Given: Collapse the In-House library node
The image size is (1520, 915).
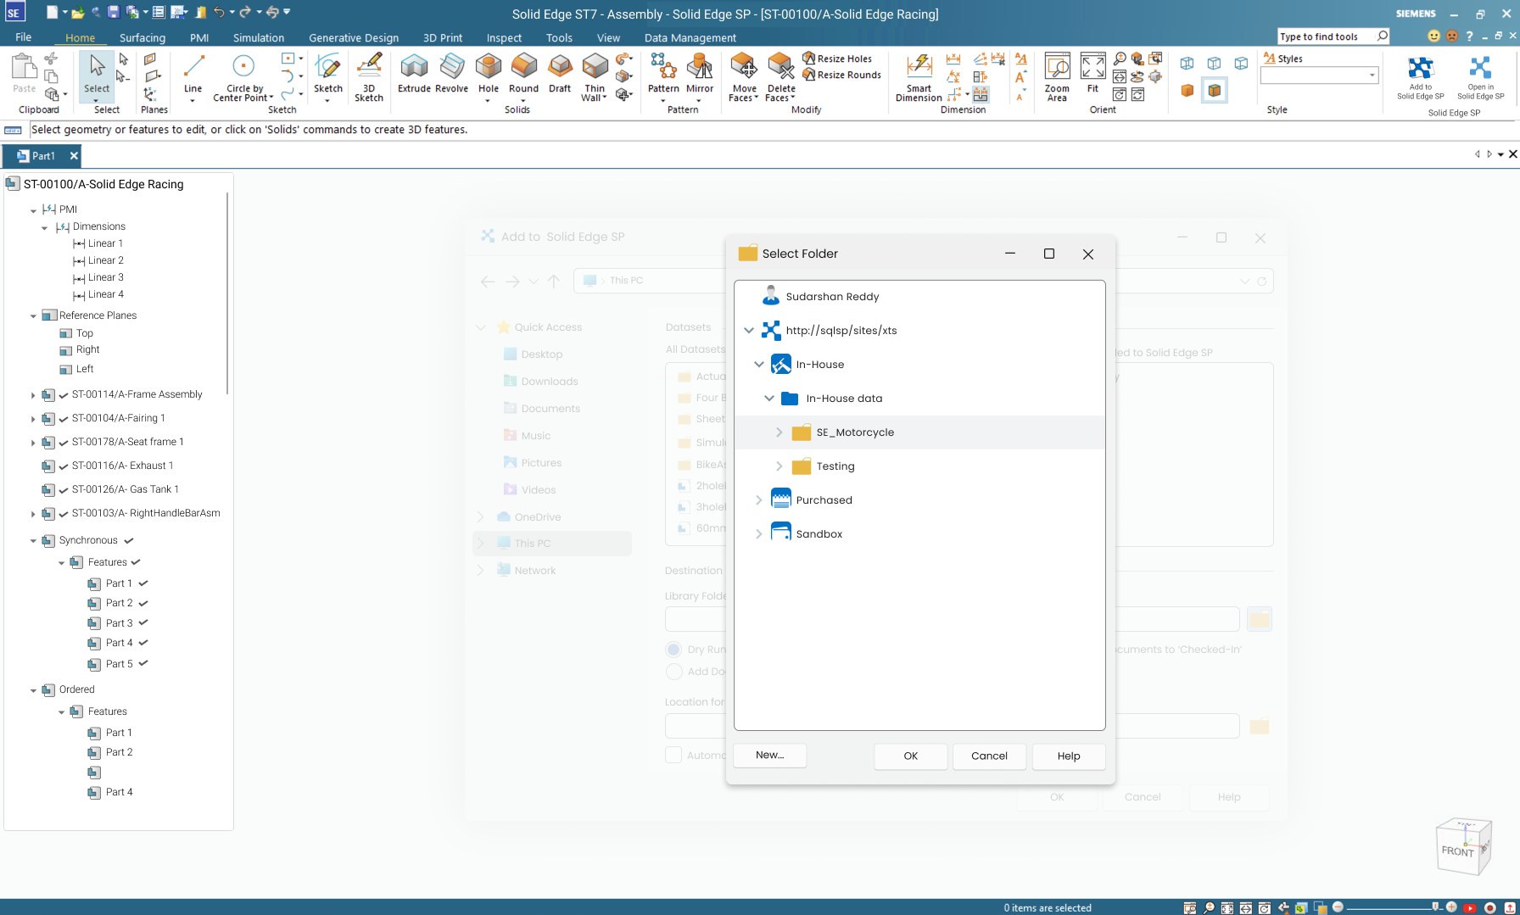Looking at the screenshot, I should (758, 365).
